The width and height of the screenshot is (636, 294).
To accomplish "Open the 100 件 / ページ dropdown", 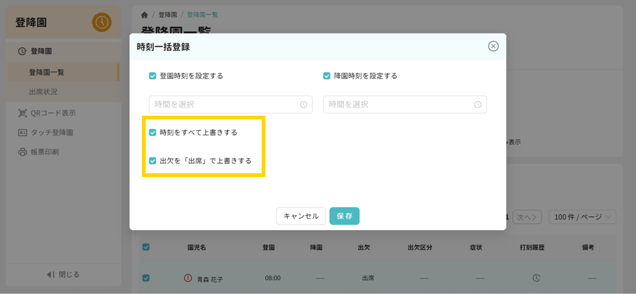I will pyautogui.click(x=582, y=217).
